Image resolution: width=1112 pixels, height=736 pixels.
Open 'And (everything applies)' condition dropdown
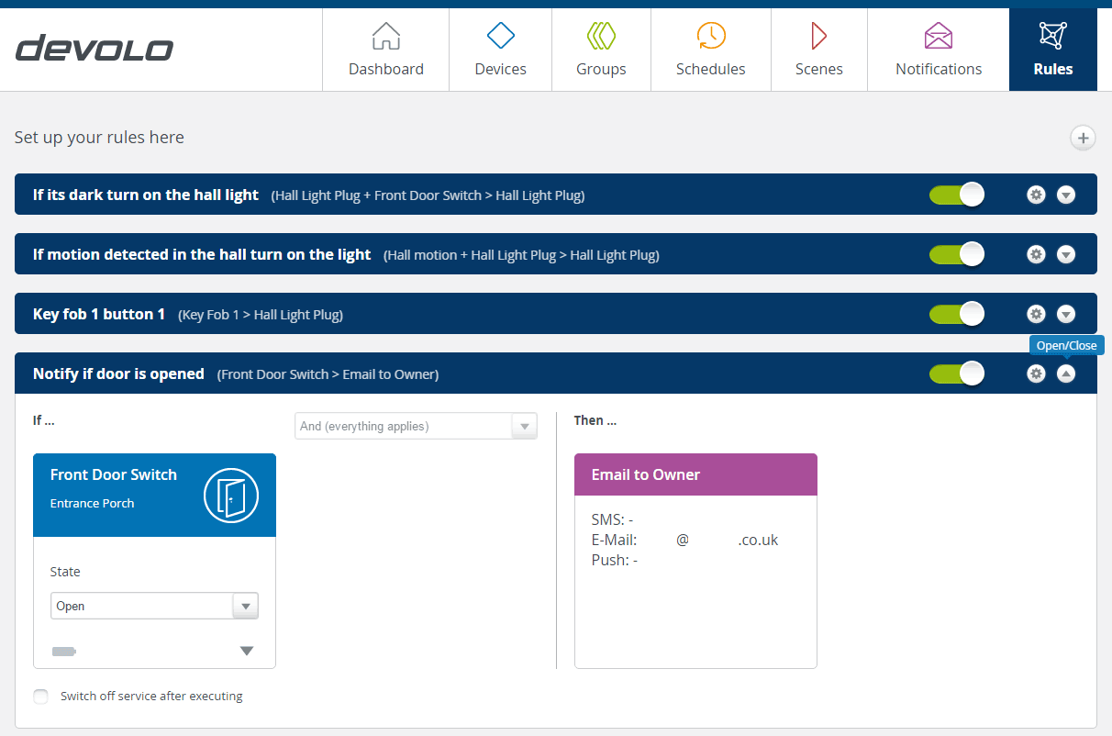click(415, 426)
